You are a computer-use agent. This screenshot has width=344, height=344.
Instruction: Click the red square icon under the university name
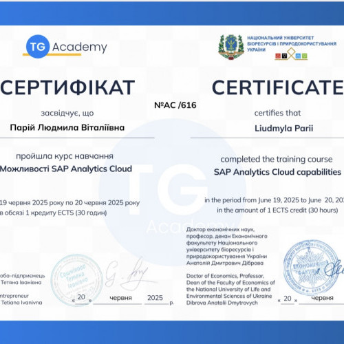(278, 56)
